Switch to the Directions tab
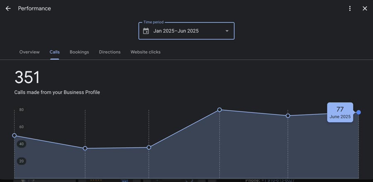Viewport: 373px width, 182px height. [x=110, y=52]
